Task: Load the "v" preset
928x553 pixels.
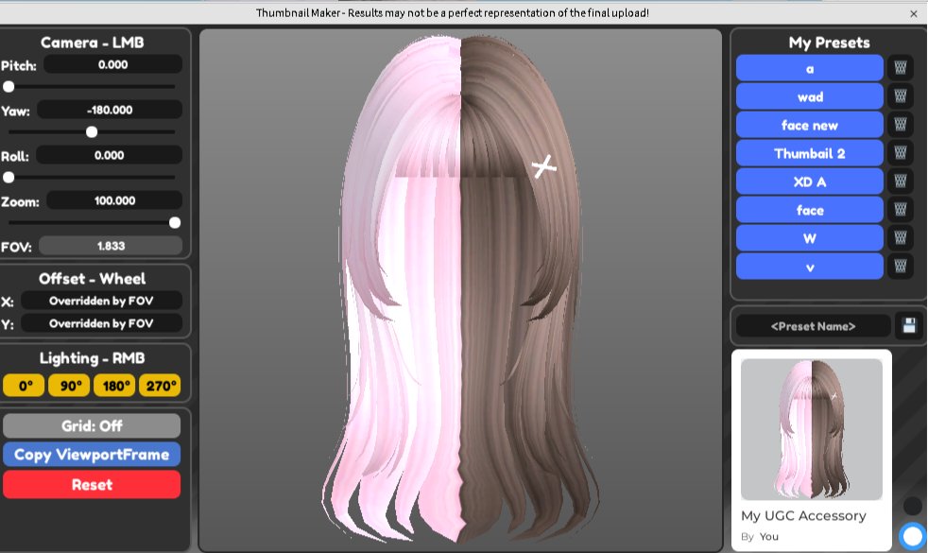Action: (x=810, y=267)
